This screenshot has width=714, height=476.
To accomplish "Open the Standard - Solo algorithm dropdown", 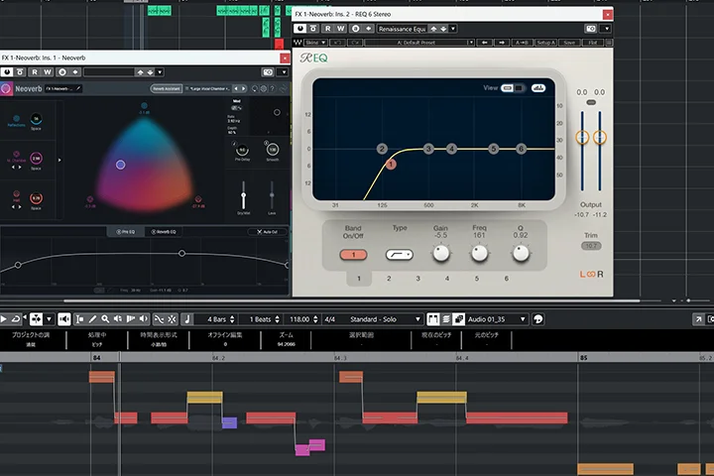I will [x=385, y=319].
